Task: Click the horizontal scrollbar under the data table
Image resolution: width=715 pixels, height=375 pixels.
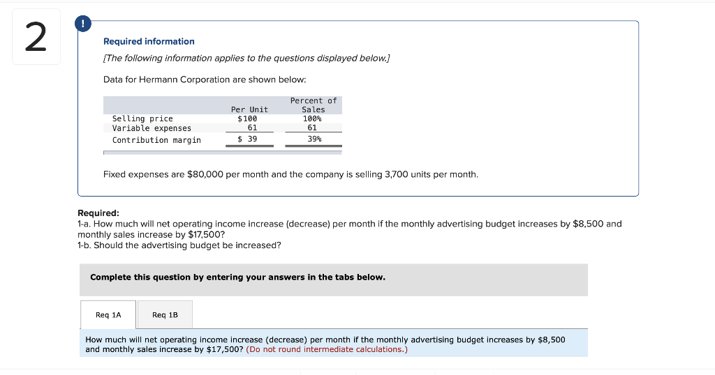Action: coord(223,153)
